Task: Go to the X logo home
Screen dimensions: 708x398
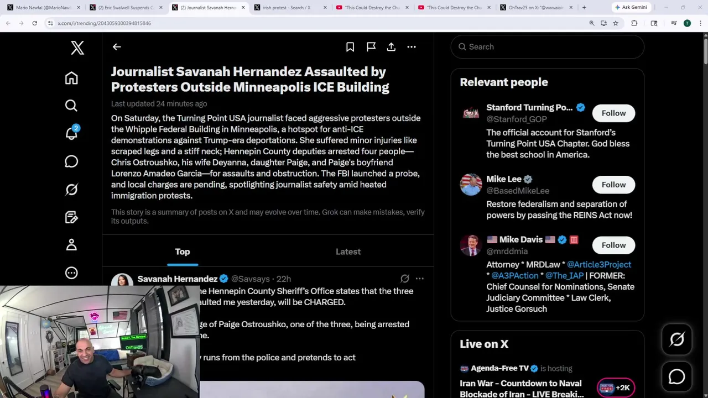Action: [77, 48]
